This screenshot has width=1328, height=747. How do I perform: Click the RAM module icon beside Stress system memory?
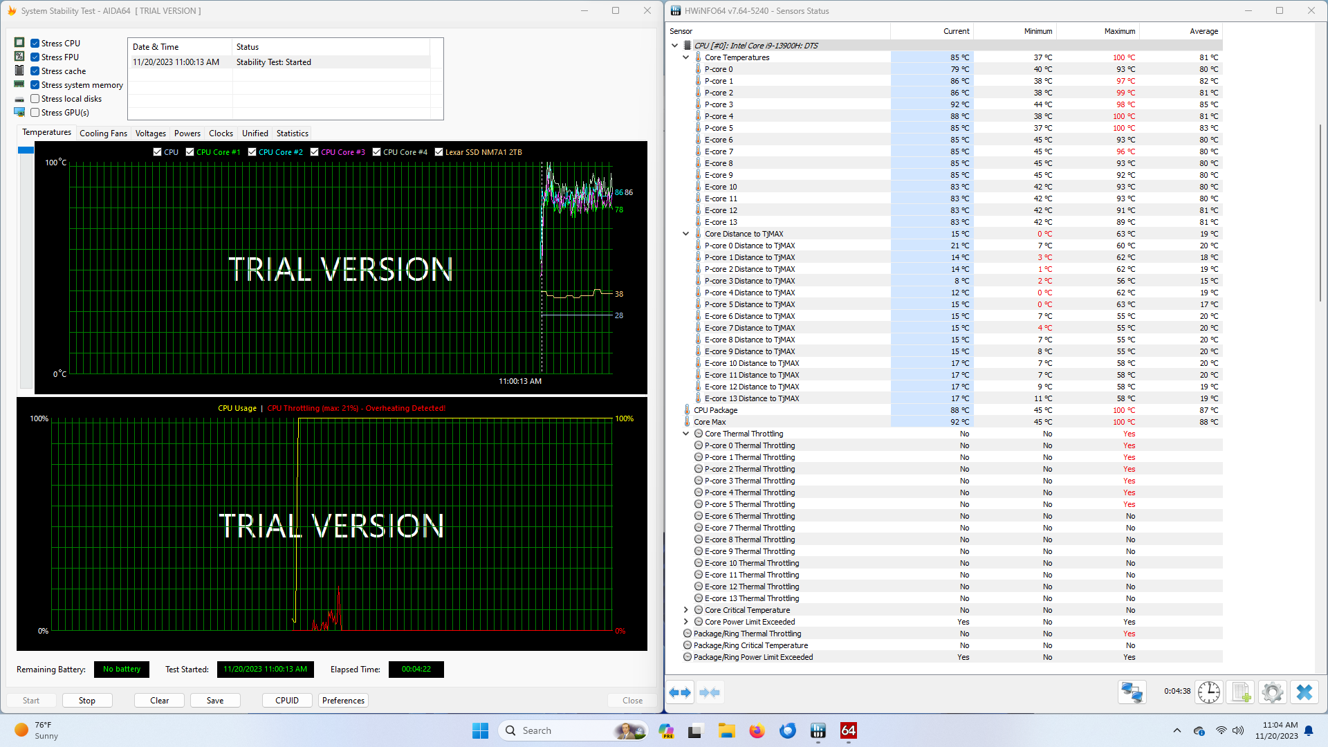point(19,84)
